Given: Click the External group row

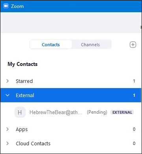Looking at the screenshot, I should point(71,95).
